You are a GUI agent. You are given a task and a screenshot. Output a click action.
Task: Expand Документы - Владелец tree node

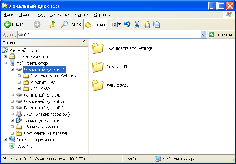coord(12,133)
